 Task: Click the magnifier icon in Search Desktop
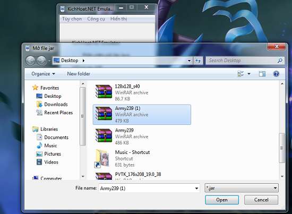tap(280, 61)
